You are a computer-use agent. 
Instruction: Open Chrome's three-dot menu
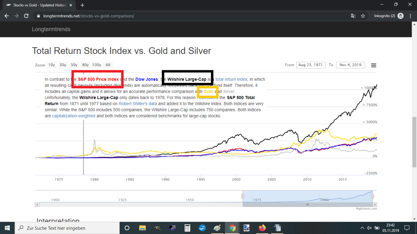[410, 16]
